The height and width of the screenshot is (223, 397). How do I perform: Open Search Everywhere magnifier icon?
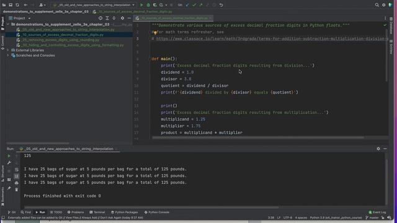click(x=377, y=5)
